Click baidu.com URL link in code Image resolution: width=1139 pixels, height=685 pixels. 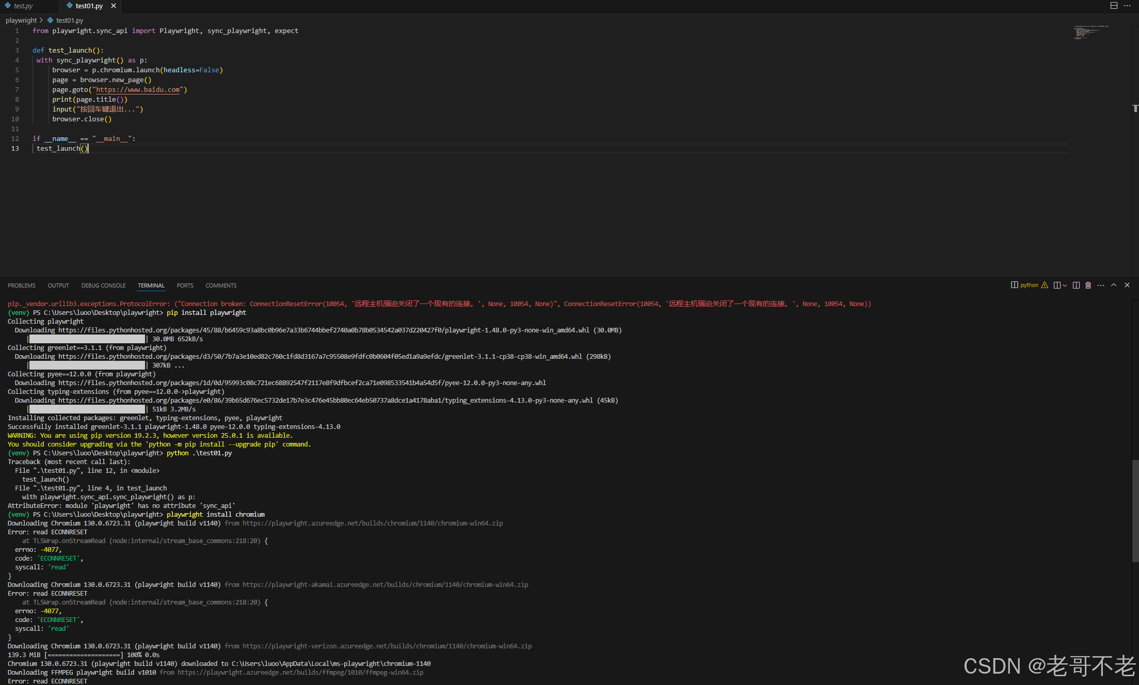(x=138, y=90)
